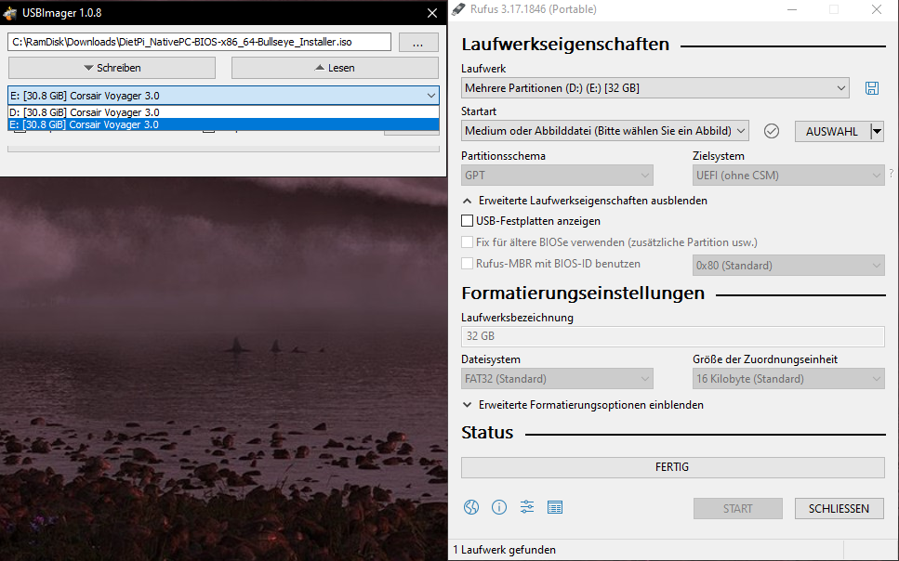Click the browse "..." button in USBImager
Screen dimensions: 899x561
point(418,43)
